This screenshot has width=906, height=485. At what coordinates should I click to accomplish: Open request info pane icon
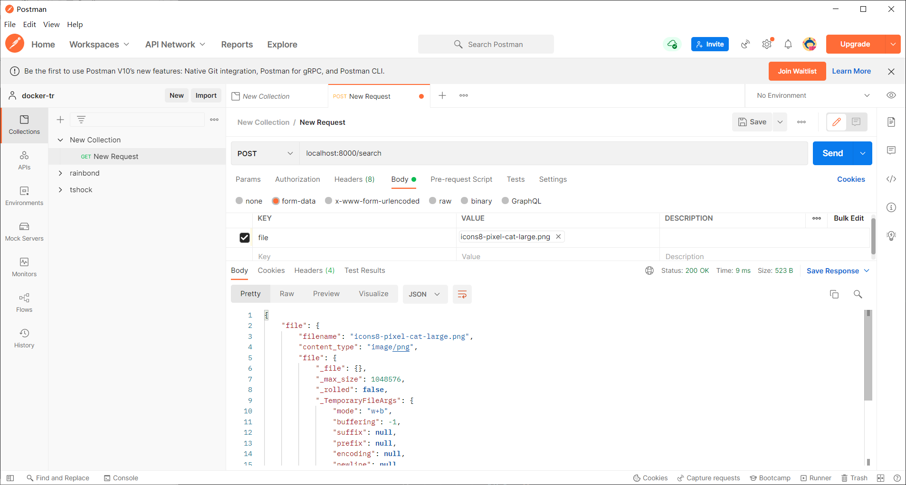pyautogui.click(x=891, y=207)
